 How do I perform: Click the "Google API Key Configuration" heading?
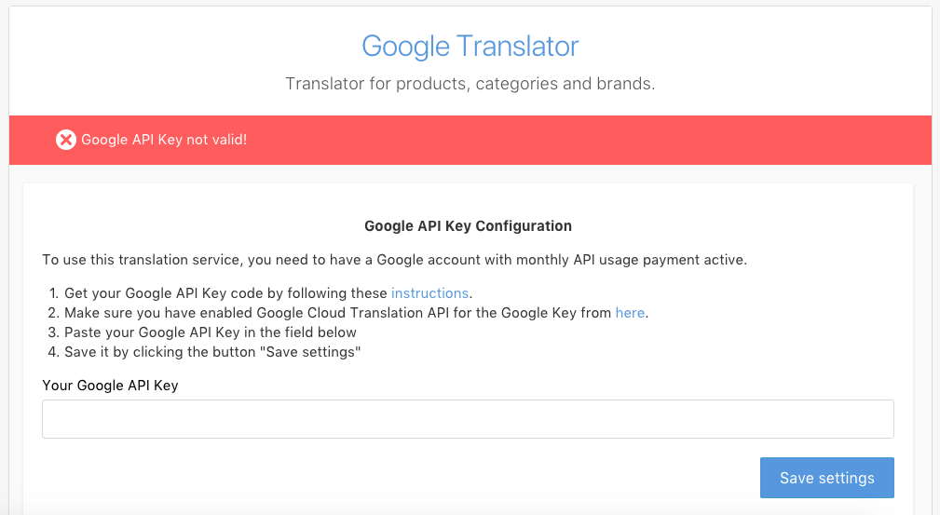[x=468, y=225]
